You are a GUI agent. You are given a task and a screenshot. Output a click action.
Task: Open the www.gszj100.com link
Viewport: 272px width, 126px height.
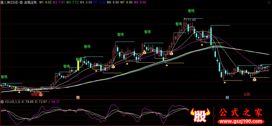(x=241, y=122)
